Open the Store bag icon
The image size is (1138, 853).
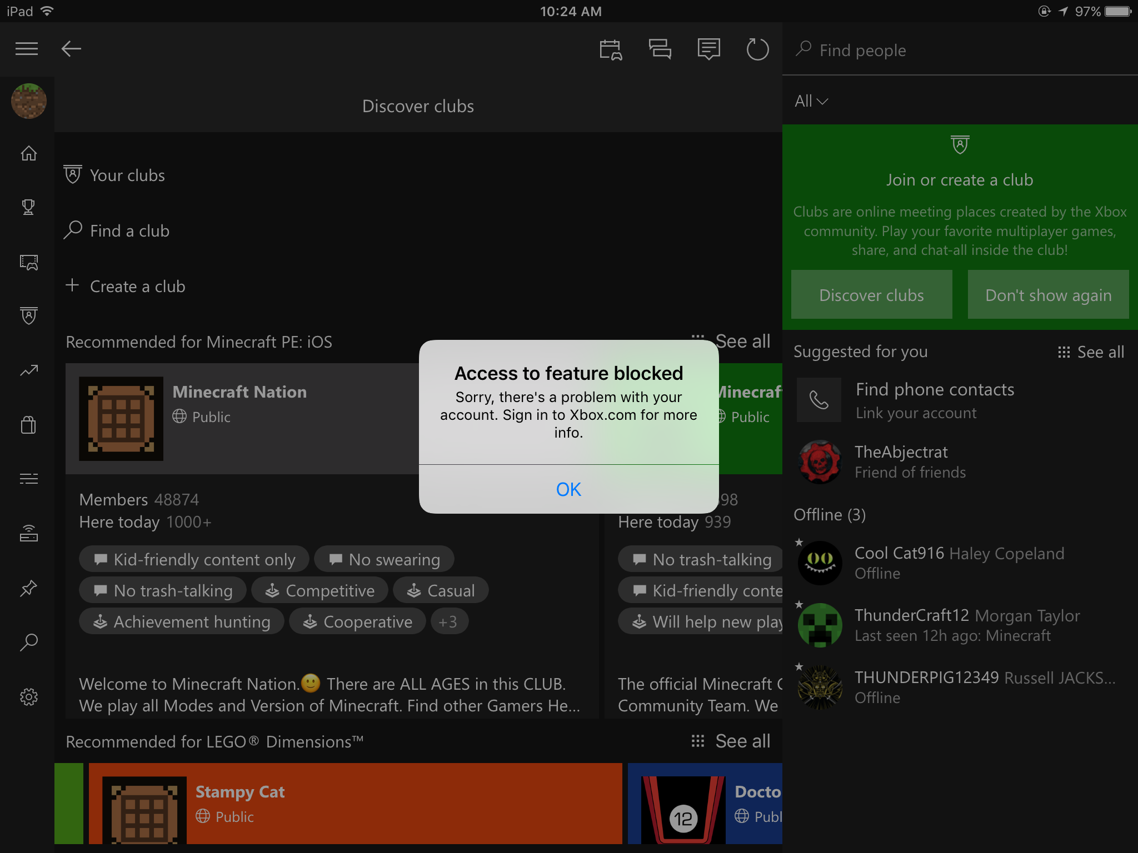(x=28, y=425)
